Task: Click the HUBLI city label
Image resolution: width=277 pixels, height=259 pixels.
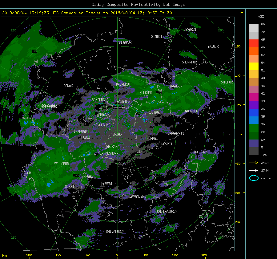Action: (x=86, y=137)
